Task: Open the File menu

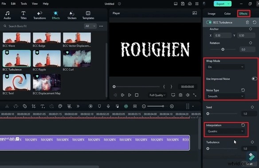Action: (4, 4)
